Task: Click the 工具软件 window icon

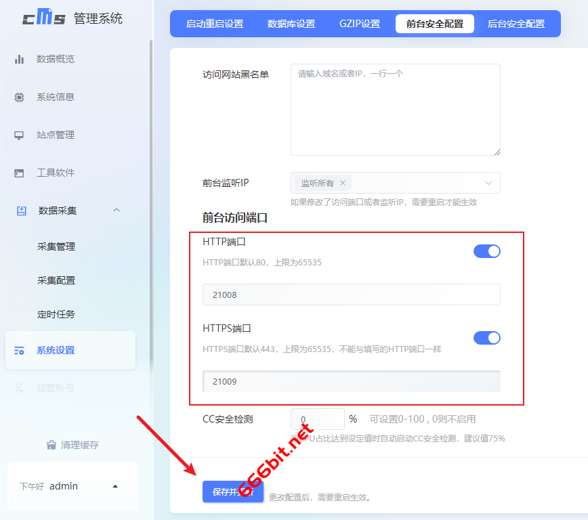Action: (20, 173)
